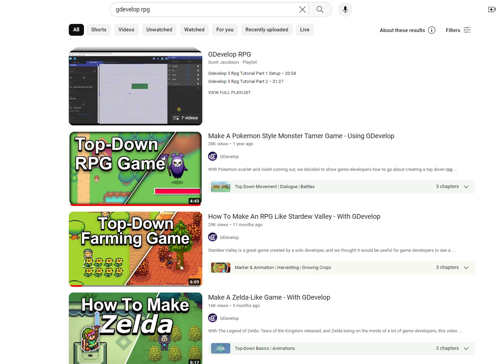Open How To Make An RPG Like Stardew Valley
Screen dimensions: 496x364
pos(294,216)
